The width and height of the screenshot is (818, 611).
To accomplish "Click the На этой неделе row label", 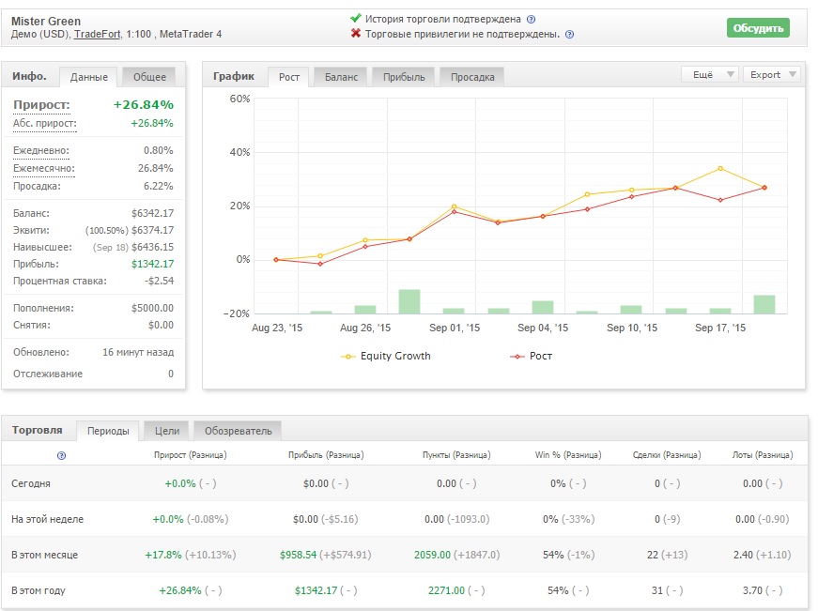I will pyautogui.click(x=48, y=519).
